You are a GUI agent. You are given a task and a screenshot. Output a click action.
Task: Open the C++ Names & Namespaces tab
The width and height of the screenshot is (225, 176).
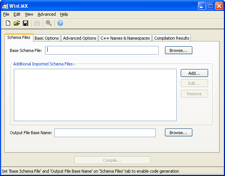(125, 38)
